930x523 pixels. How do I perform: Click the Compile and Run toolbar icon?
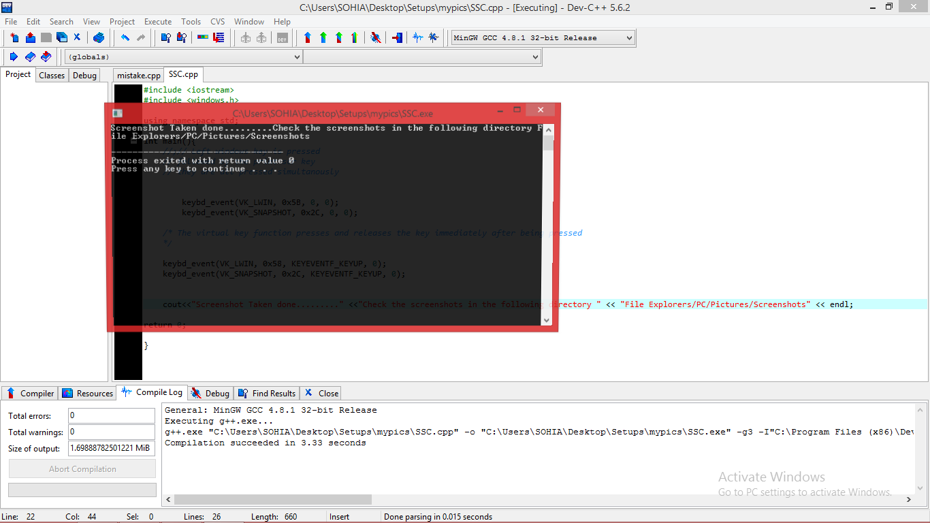(339, 37)
